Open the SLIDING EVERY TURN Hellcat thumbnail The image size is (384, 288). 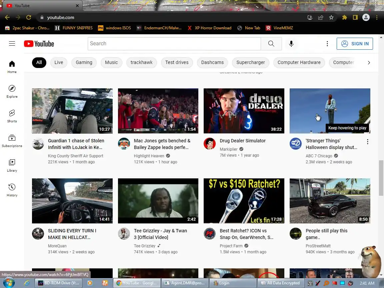[72, 201]
